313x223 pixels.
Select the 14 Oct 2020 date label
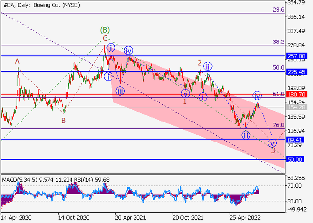tap(73, 218)
